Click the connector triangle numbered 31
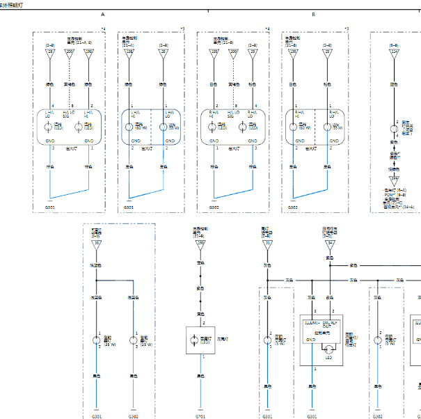 coord(267,245)
